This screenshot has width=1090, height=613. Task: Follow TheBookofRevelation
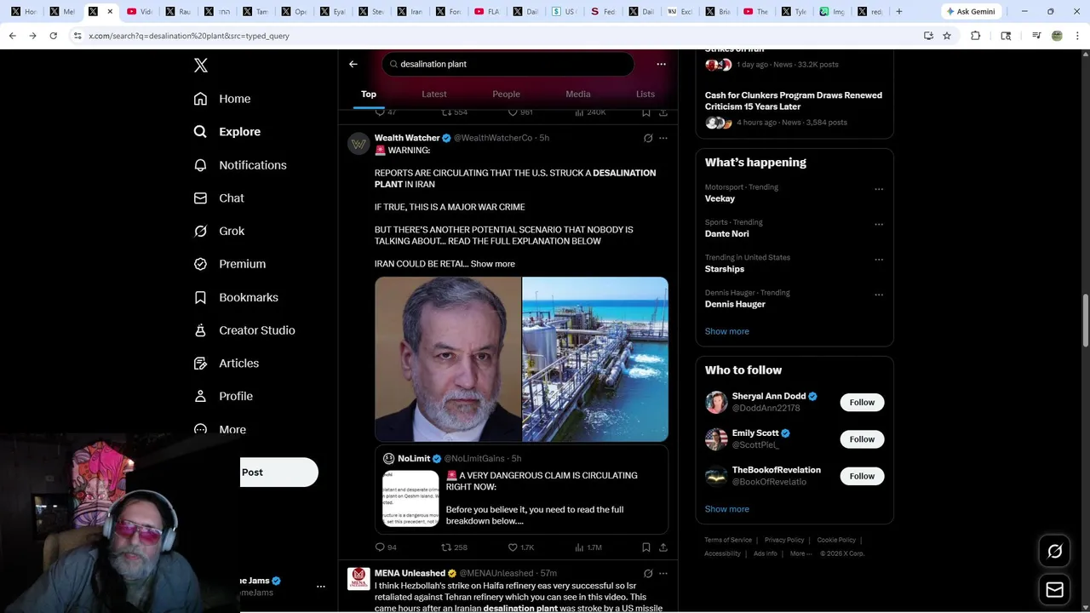[x=862, y=476]
